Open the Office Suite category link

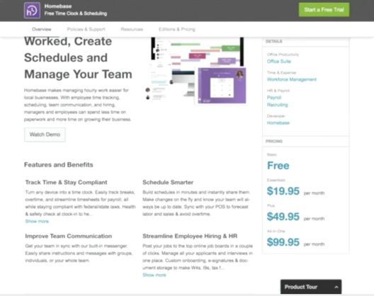(x=279, y=62)
